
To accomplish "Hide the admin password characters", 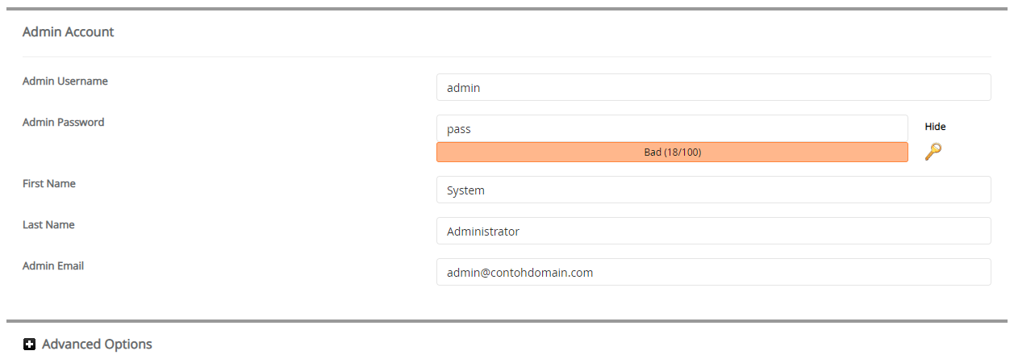I will [935, 127].
